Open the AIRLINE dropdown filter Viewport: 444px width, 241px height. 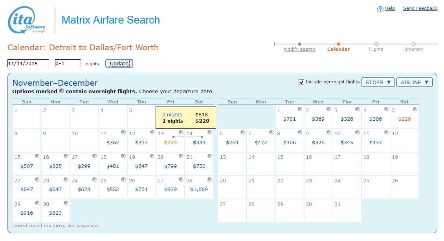coord(414,82)
